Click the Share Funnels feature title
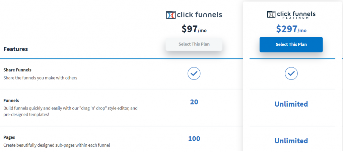343x152 pixels. (17, 70)
